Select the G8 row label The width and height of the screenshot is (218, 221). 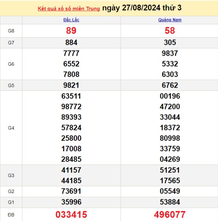click(11, 31)
